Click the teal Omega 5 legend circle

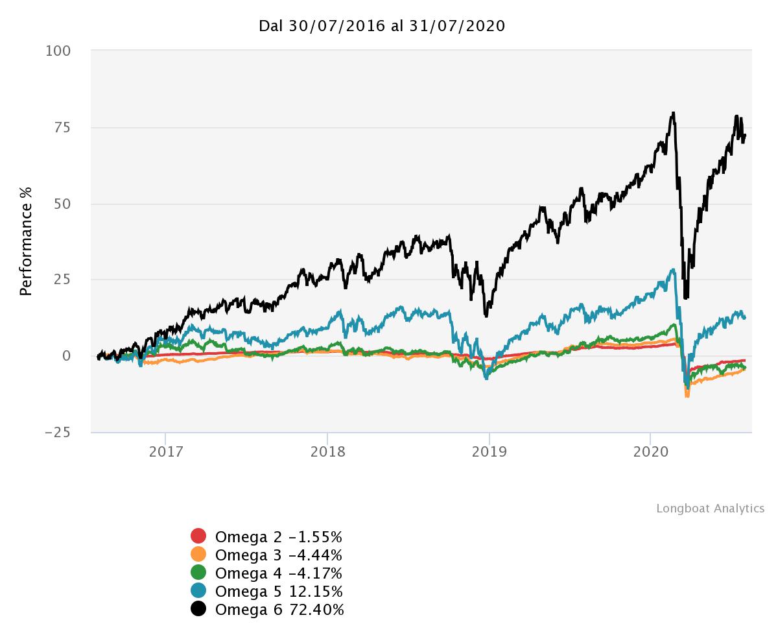click(198, 591)
